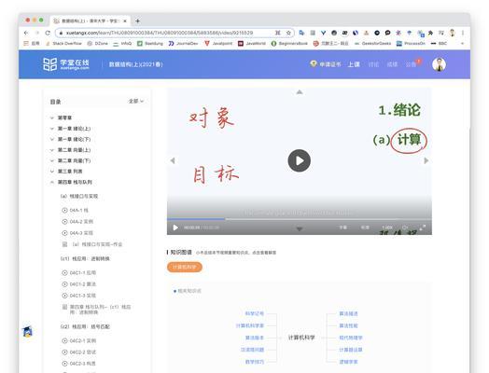This screenshot has width=489, height=373.
Task: Open the top-right knowledge map node
Action: [348, 313]
